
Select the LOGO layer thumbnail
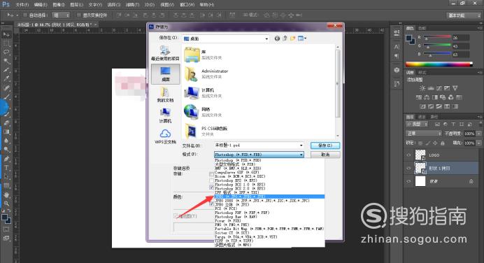click(420, 155)
